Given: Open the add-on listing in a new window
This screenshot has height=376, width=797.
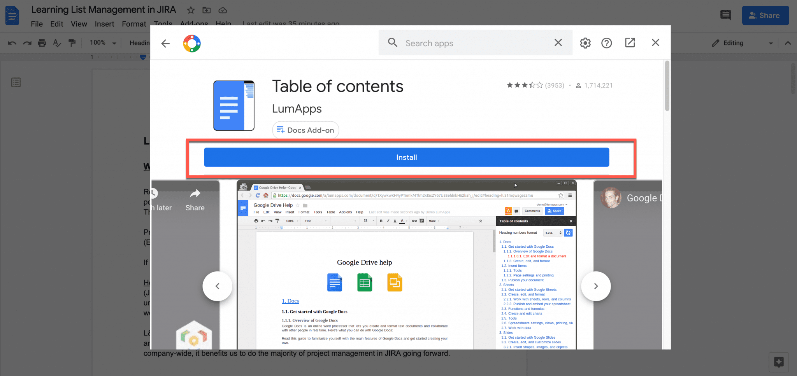Looking at the screenshot, I should 630,43.
